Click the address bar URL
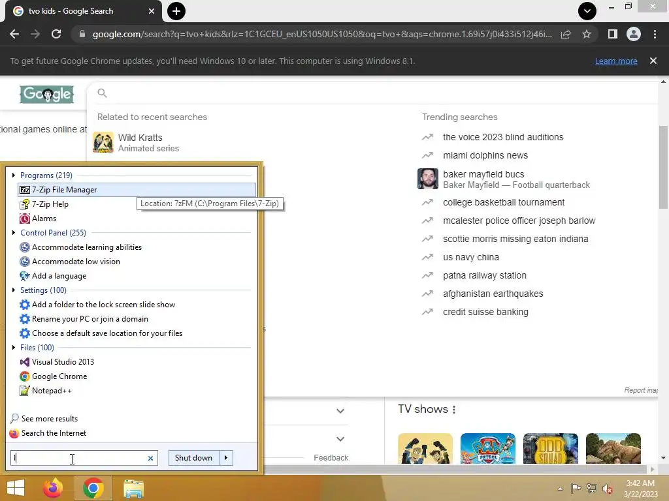This screenshot has width=669, height=501. (x=322, y=34)
